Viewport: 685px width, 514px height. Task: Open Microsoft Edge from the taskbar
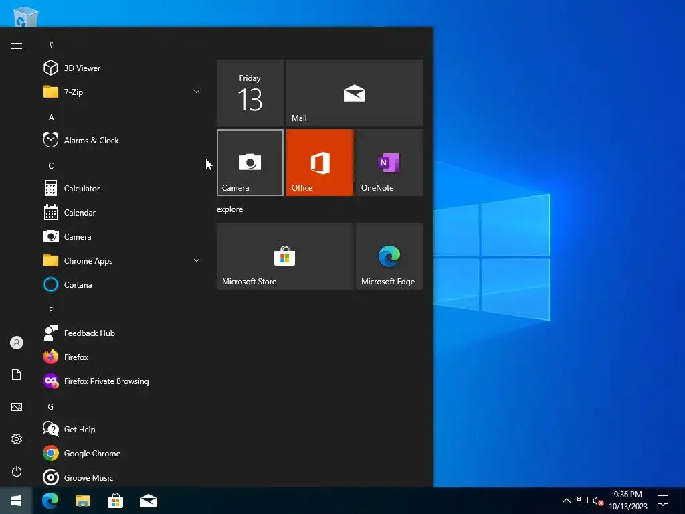click(50, 501)
